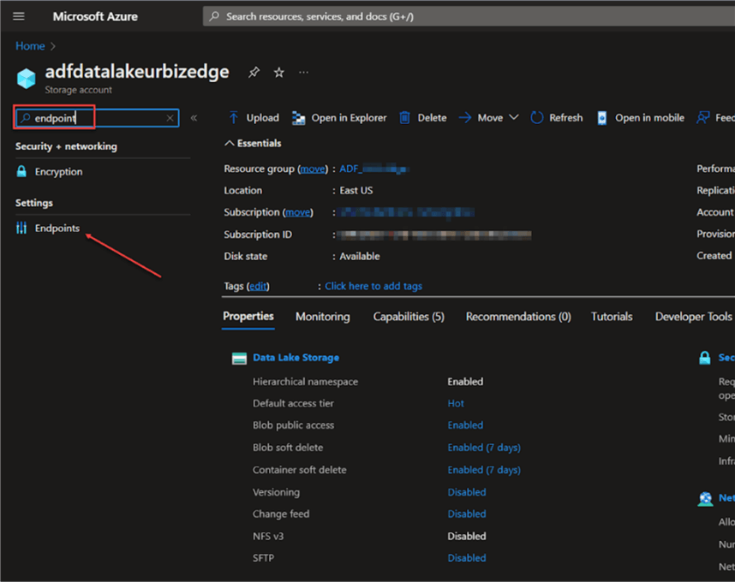Click the Refresh toolbar label

pyautogui.click(x=565, y=118)
